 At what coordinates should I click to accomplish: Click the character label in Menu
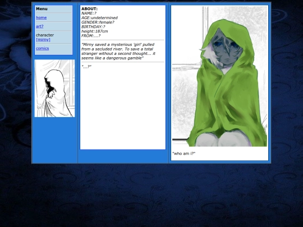[x=45, y=35]
